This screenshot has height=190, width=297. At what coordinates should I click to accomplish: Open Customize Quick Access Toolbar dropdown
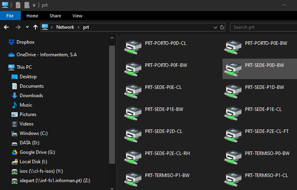[34, 6]
